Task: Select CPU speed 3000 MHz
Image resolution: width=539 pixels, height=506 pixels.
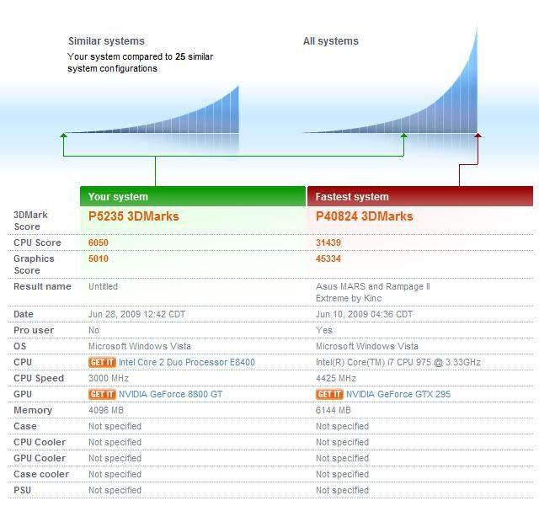Action: click(109, 379)
